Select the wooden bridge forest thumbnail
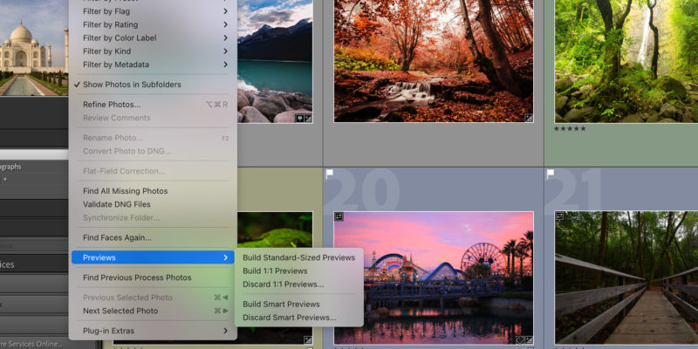 pyautogui.click(x=626, y=277)
